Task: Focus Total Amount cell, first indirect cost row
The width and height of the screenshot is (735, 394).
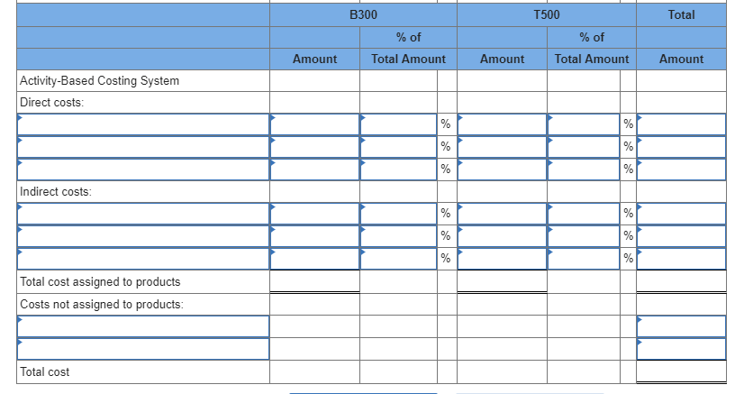Action: tap(681, 214)
